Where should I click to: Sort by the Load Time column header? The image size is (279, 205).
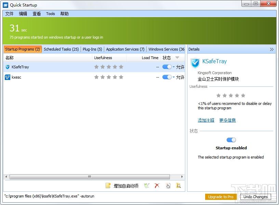(x=143, y=58)
